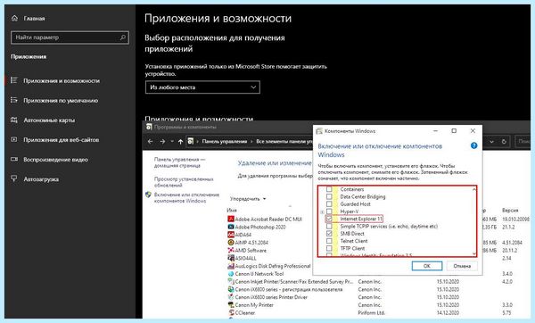The width and height of the screenshot is (535, 323).
Task: Open the Упорядочить dropdown menu
Action: coord(248,199)
